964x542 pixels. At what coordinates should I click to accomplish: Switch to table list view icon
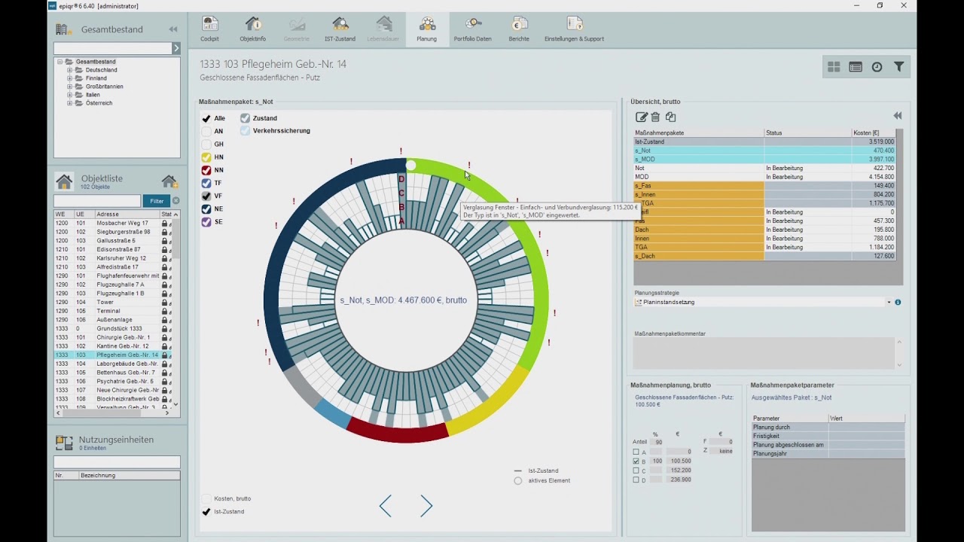(856, 67)
